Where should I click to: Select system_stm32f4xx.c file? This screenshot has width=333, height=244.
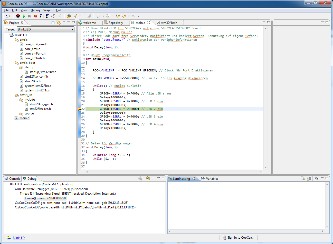(x=38, y=86)
